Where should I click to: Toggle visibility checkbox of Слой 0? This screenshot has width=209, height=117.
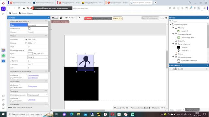pyautogui.click(x=173, y=69)
